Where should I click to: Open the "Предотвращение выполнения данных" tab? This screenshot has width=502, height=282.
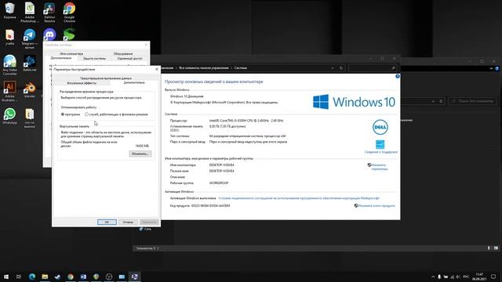point(106,78)
